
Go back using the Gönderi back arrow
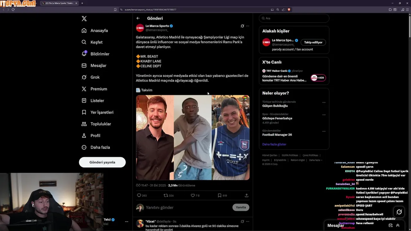pos(138,18)
